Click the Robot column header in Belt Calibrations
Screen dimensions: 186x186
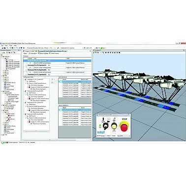pyautogui.click(x=71, y=79)
